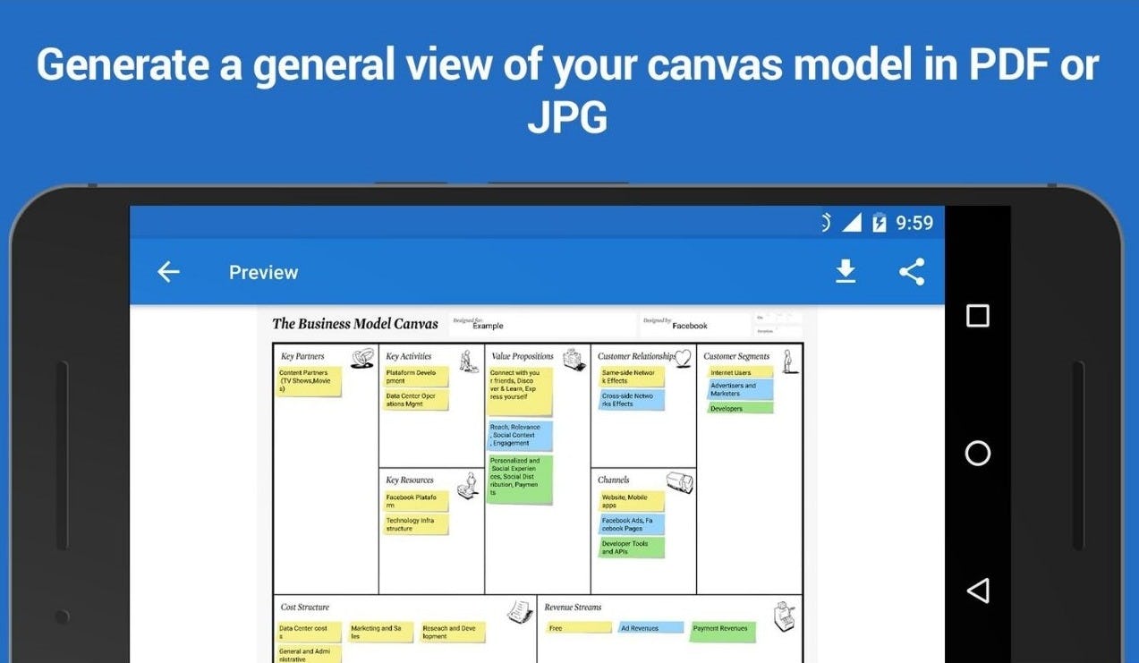Tap the back arrow in Preview toolbar
The height and width of the screenshot is (663, 1139).
[168, 272]
